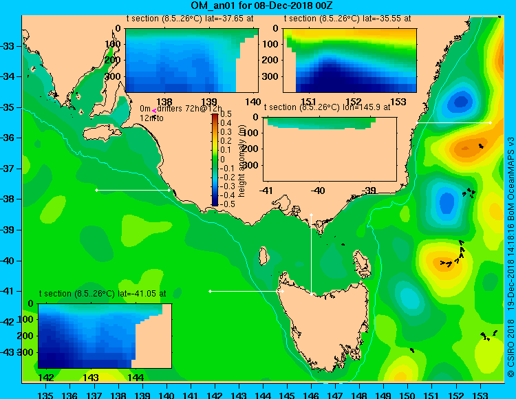Click the 143 tick of the lat=-41.05 inset
516x399 pixels.
[x=91, y=378]
